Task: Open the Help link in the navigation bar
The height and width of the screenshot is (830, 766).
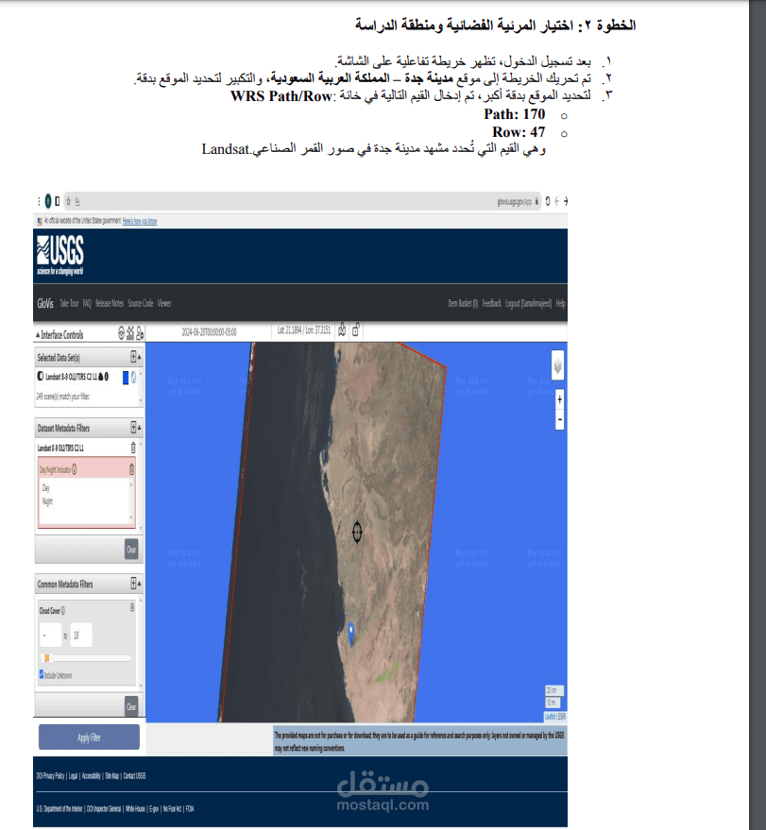Action: pos(561,303)
